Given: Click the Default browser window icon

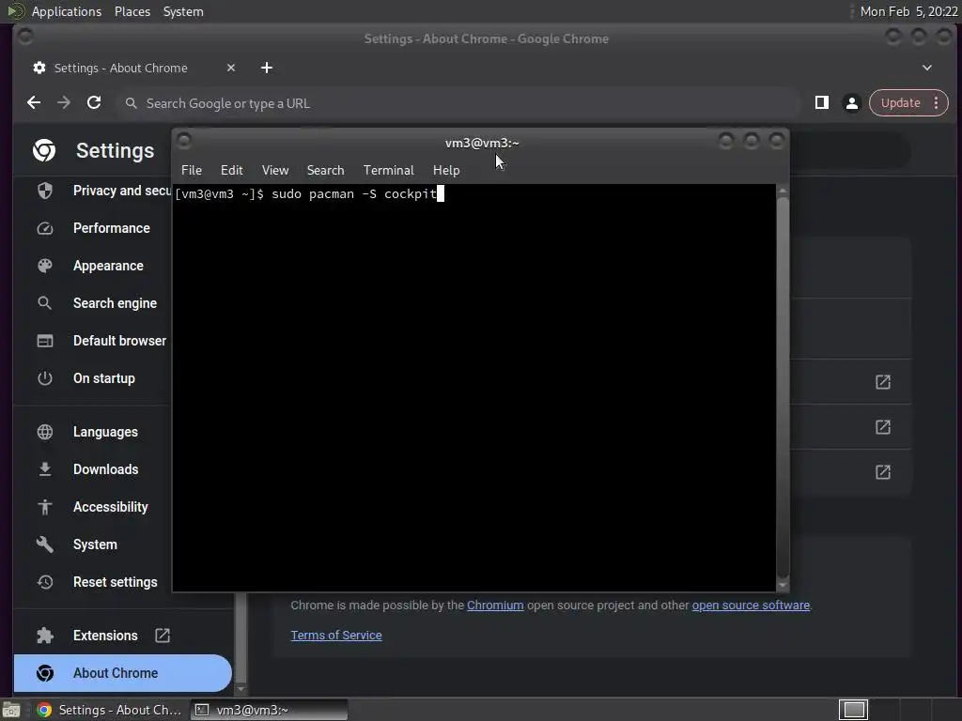Looking at the screenshot, I should [x=45, y=340].
